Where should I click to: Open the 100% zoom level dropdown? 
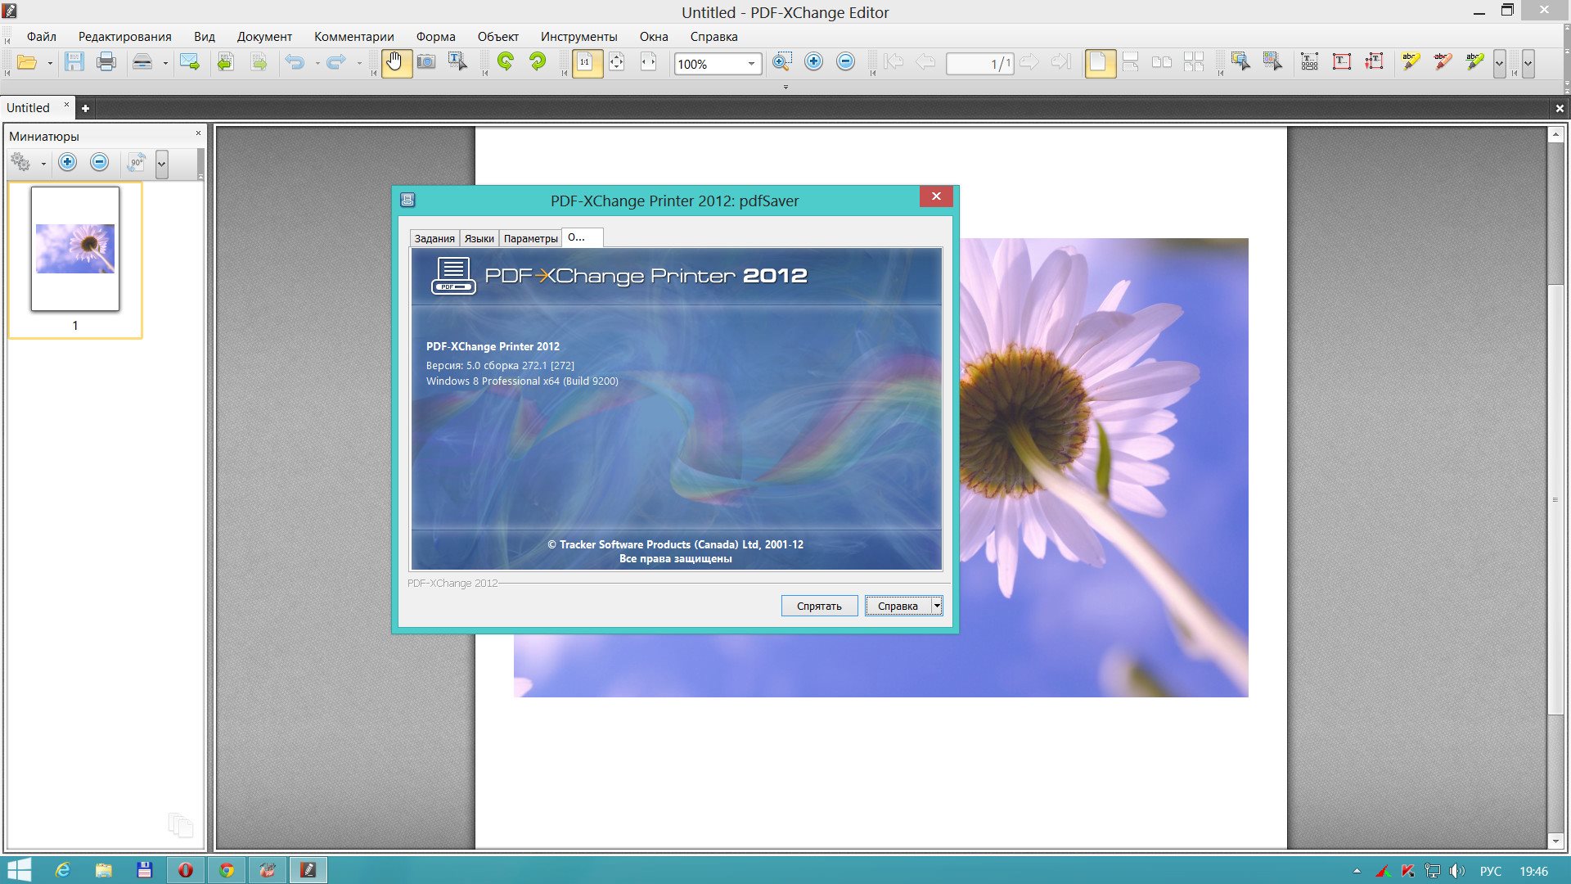[751, 64]
